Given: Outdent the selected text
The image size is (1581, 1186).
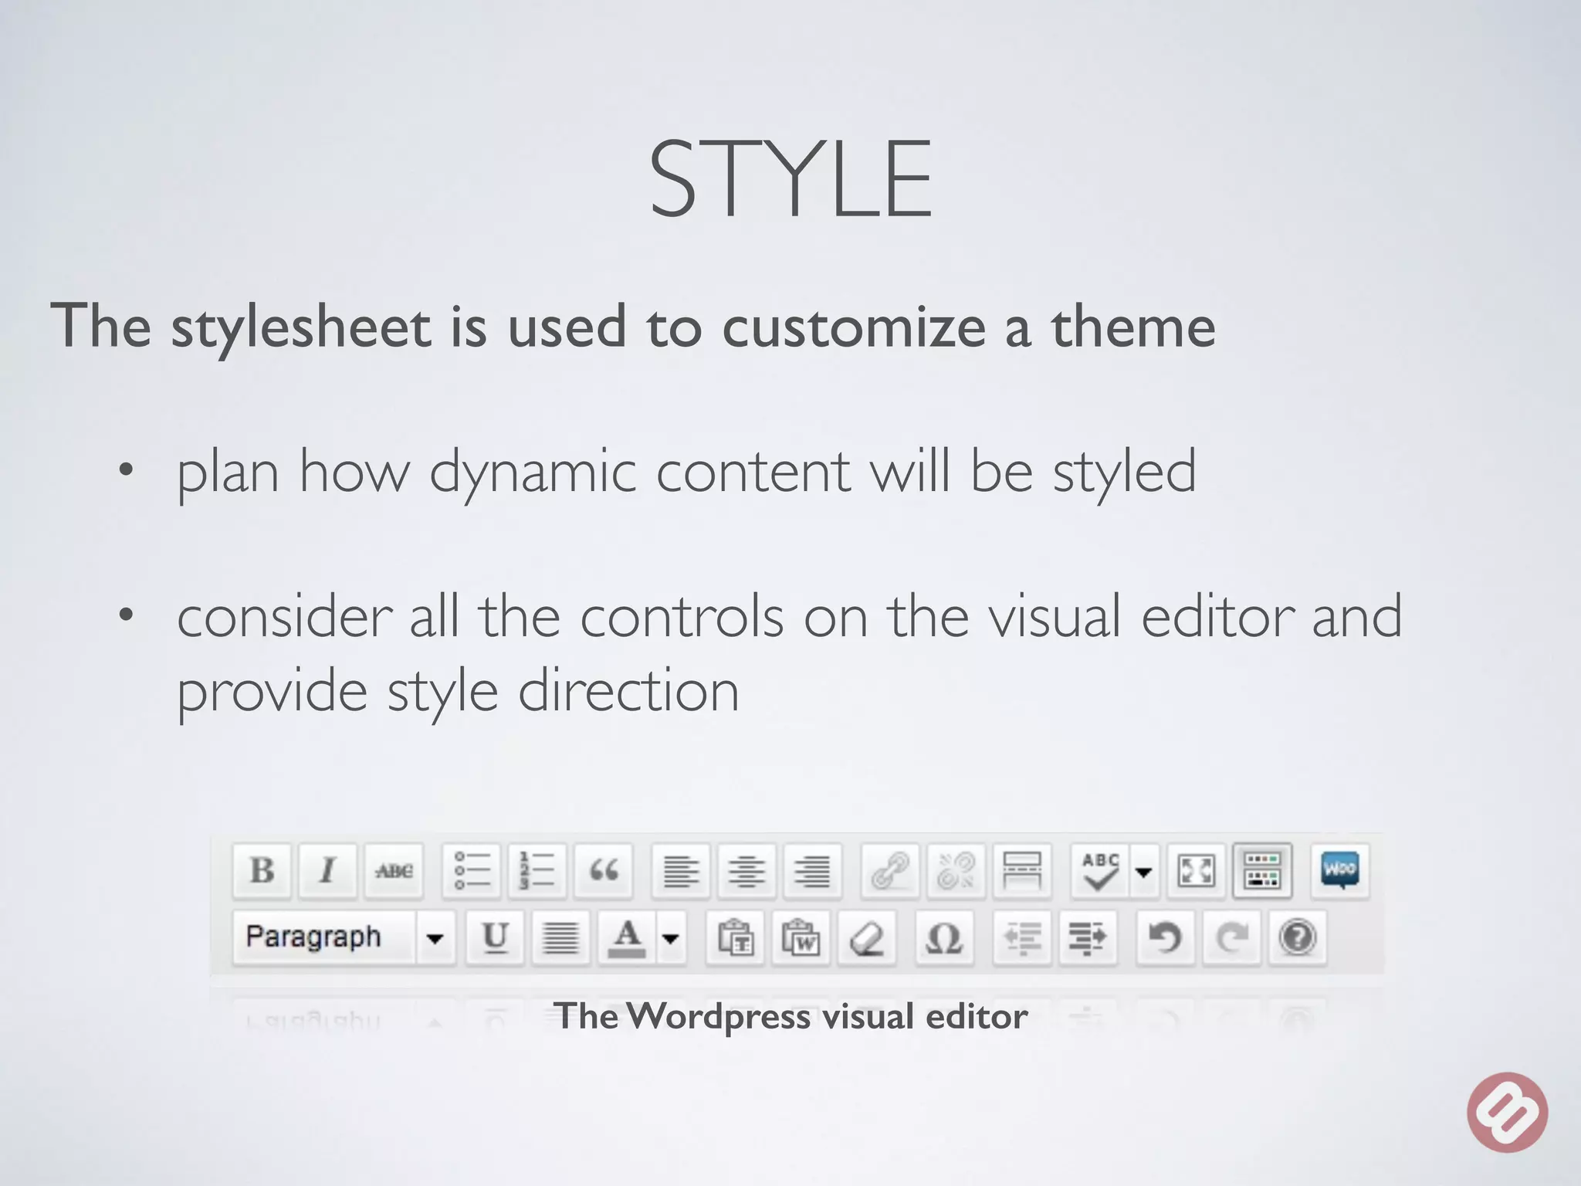Looking at the screenshot, I should [x=1022, y=937].
